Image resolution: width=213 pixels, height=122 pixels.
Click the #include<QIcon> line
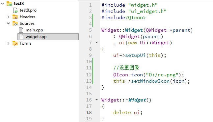pos(123,18)
